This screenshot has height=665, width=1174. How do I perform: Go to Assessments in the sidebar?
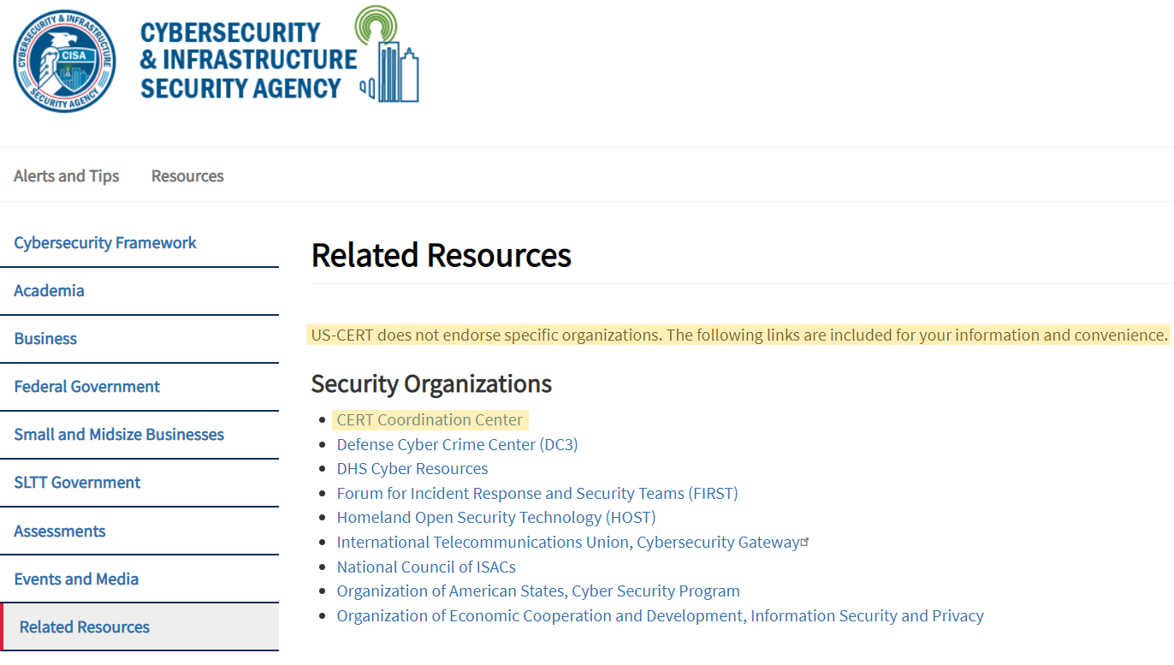60,531
